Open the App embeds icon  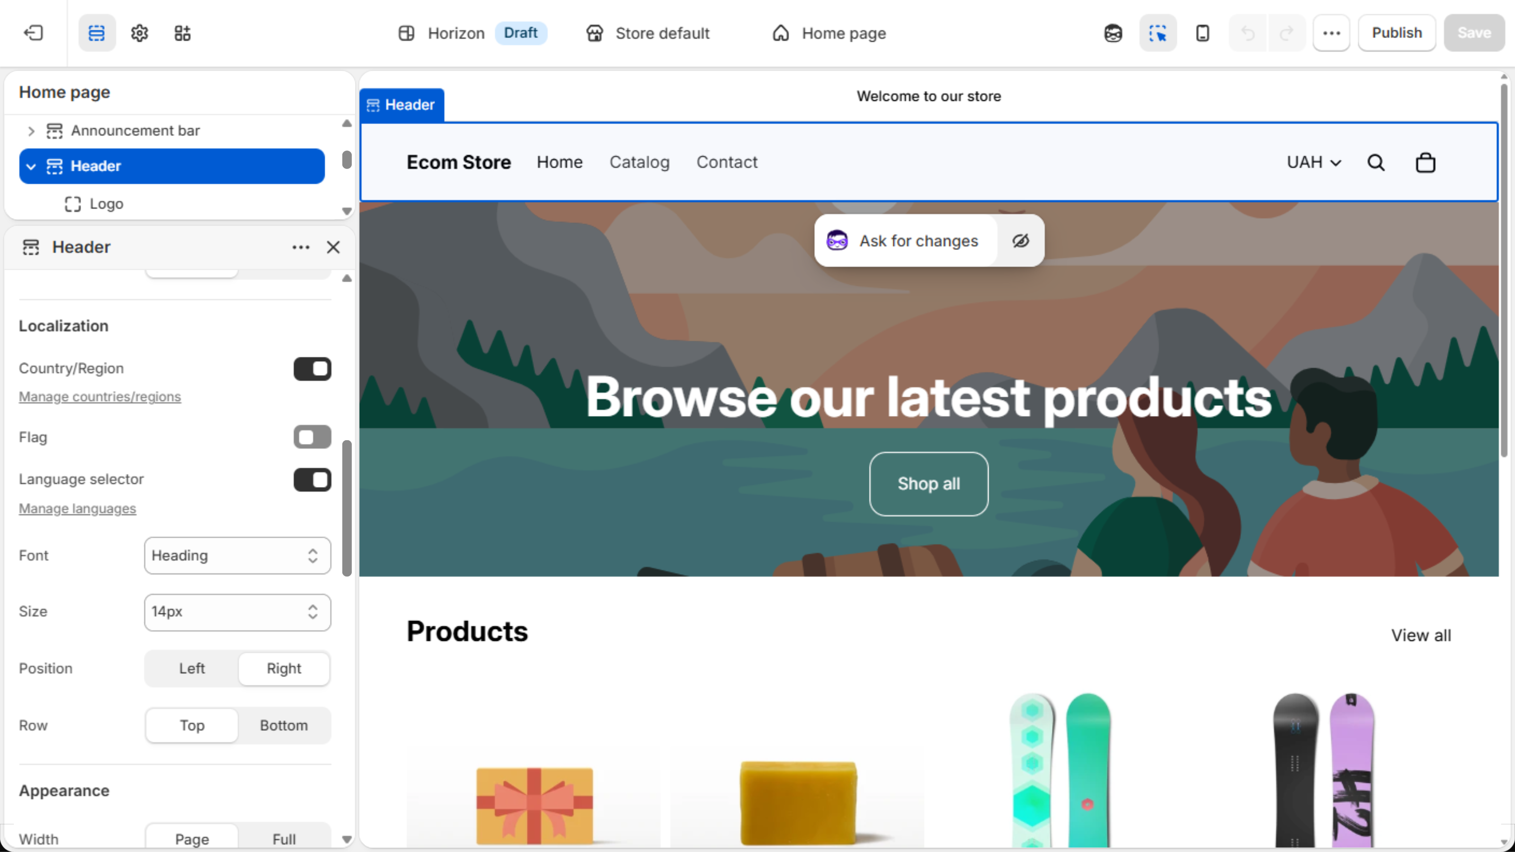coord(182,33)
